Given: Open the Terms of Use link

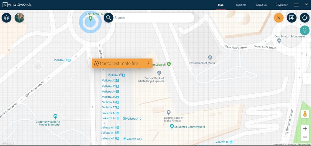Looking at the screenshot, I should [x=304, y=144].
